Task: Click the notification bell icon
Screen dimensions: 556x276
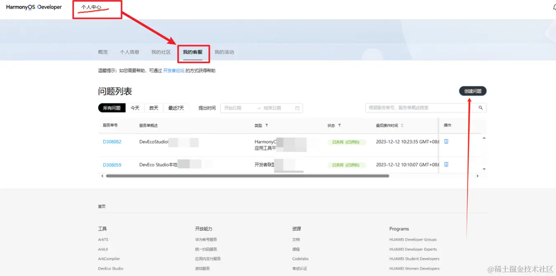Action: (554, 7)
